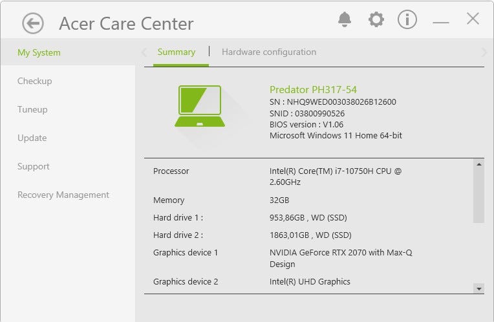The image size is (494, 322).
Task: Close the Acer Care Center window
Action: click(473, 19)
